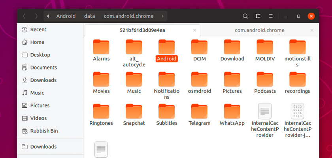The height and width of the screenshot is (158, 332).
Task: Open the Movies folder
Action: pos(101,83)
